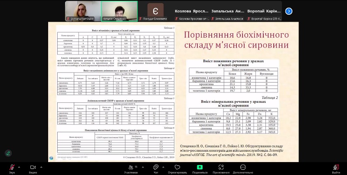Viewport: 347px width, 175px height.
Task: Click 'Жири' column header in nutrients table
Action: click(x=248, y=73)
